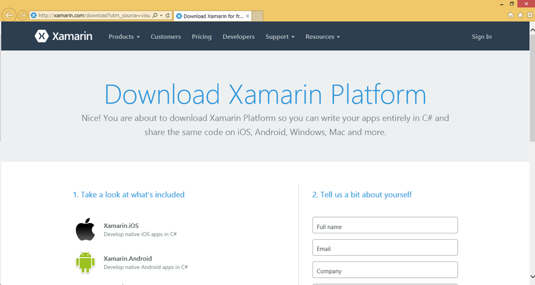Focus the Email text field
535x285 pixels.
[385, 248]
